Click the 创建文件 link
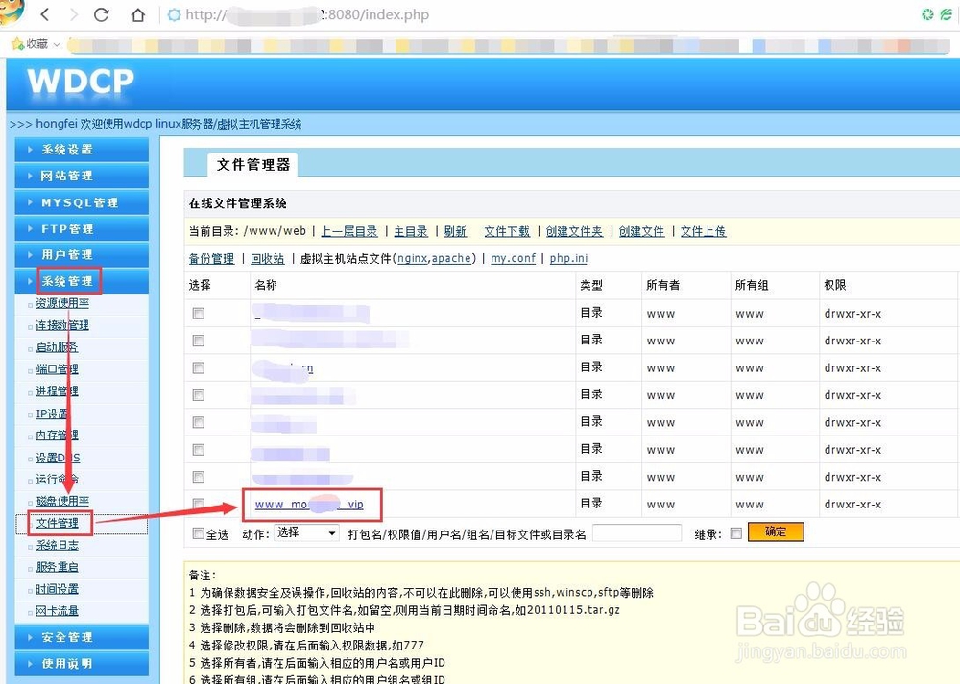The width and height of the screenshot is (960, 684). pos(641,231)
